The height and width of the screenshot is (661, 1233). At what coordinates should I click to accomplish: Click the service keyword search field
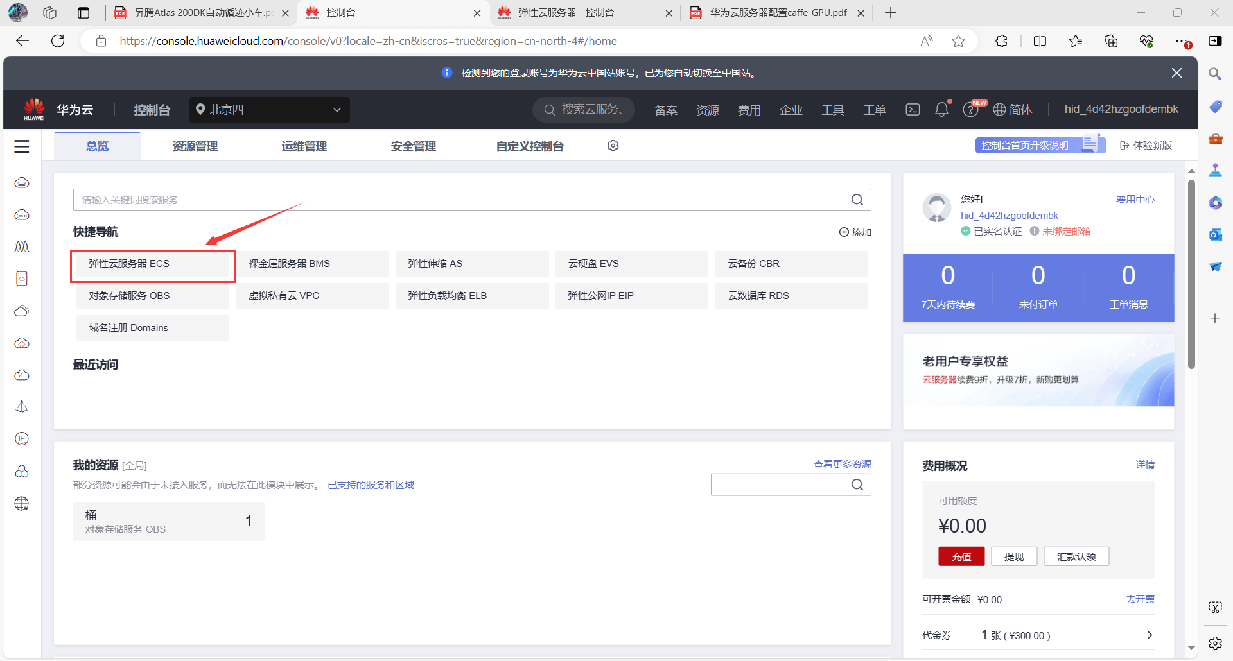pyautogui.click(x=472, y=200)
